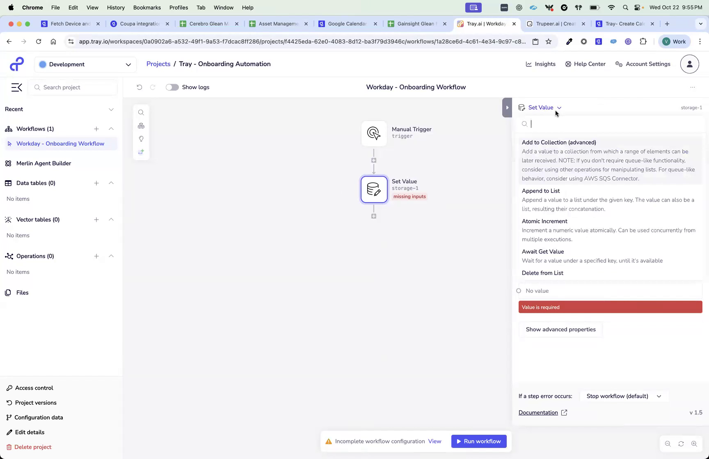Run the workflow
The height and width of the screenshot is (459, 709).
point(478,441)
